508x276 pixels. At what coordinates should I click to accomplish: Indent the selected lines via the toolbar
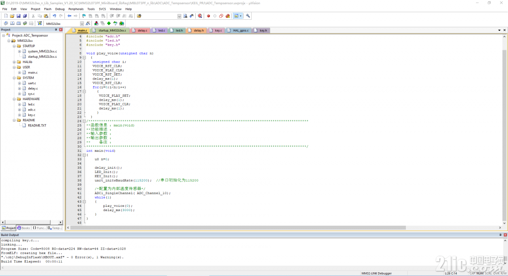click(x=112, y=16)
